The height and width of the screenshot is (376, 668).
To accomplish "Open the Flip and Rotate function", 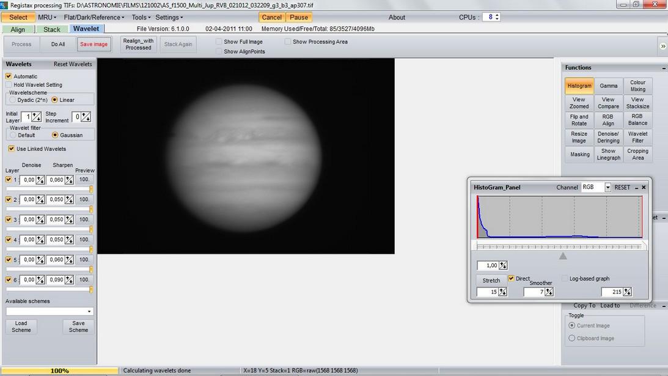I will [x=579, y=120].
